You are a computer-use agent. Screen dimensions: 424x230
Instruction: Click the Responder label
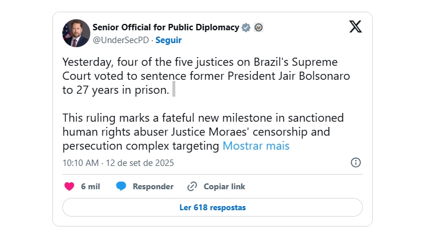point(153,186)
